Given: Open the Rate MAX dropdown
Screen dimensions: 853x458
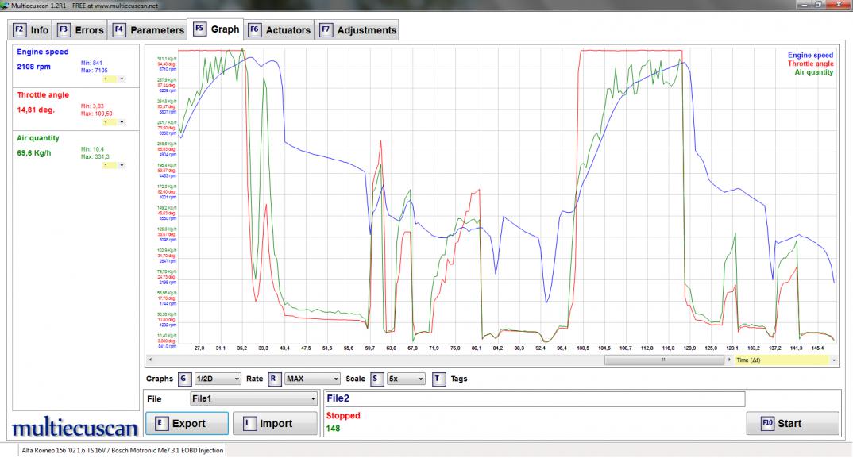Looking at the screenshot, I should pos(313,379).
